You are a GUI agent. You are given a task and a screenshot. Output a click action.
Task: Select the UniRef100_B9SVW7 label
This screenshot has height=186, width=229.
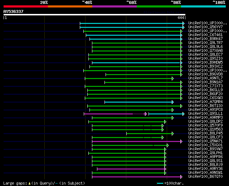click(205, 149)
